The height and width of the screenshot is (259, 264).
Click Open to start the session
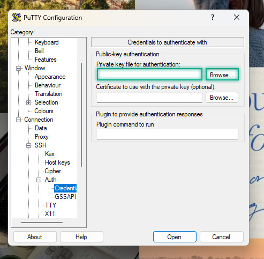tap(175, 237)
